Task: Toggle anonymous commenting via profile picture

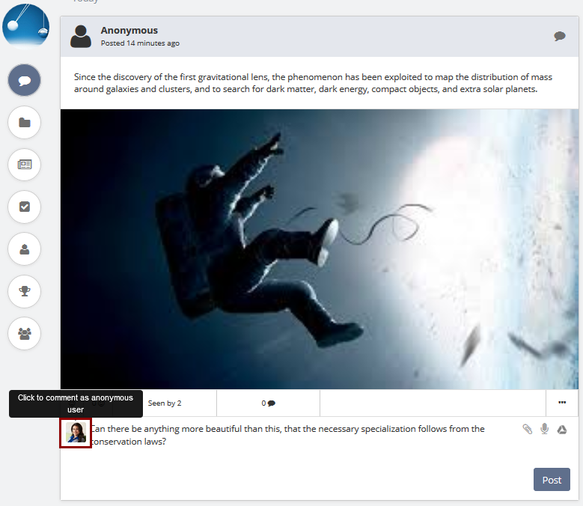Action: click(76, 433)
